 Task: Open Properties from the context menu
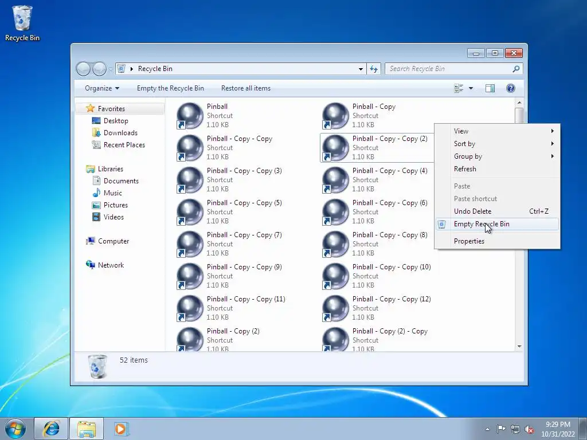(498, 241)
